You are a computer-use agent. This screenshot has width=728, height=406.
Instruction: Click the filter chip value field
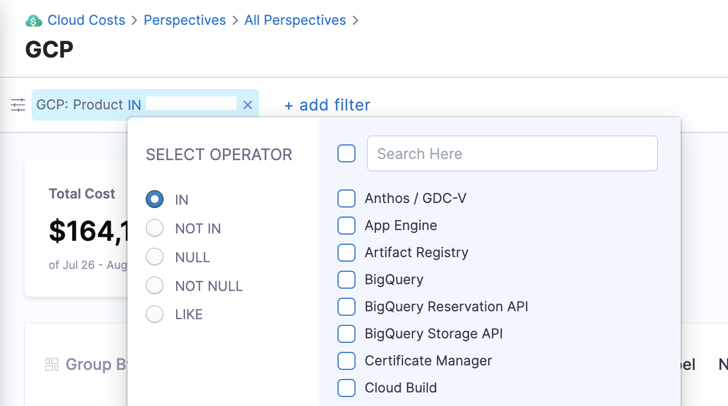[x=191, y=103]
